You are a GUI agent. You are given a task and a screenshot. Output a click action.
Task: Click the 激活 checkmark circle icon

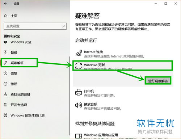pyautogui.click(x=5, y=84)
